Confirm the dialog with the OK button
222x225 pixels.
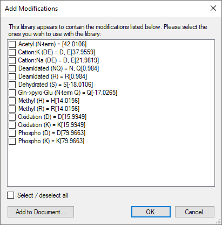151,212
